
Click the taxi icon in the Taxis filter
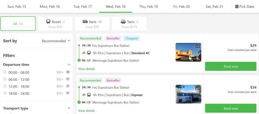tap(123, 22)
